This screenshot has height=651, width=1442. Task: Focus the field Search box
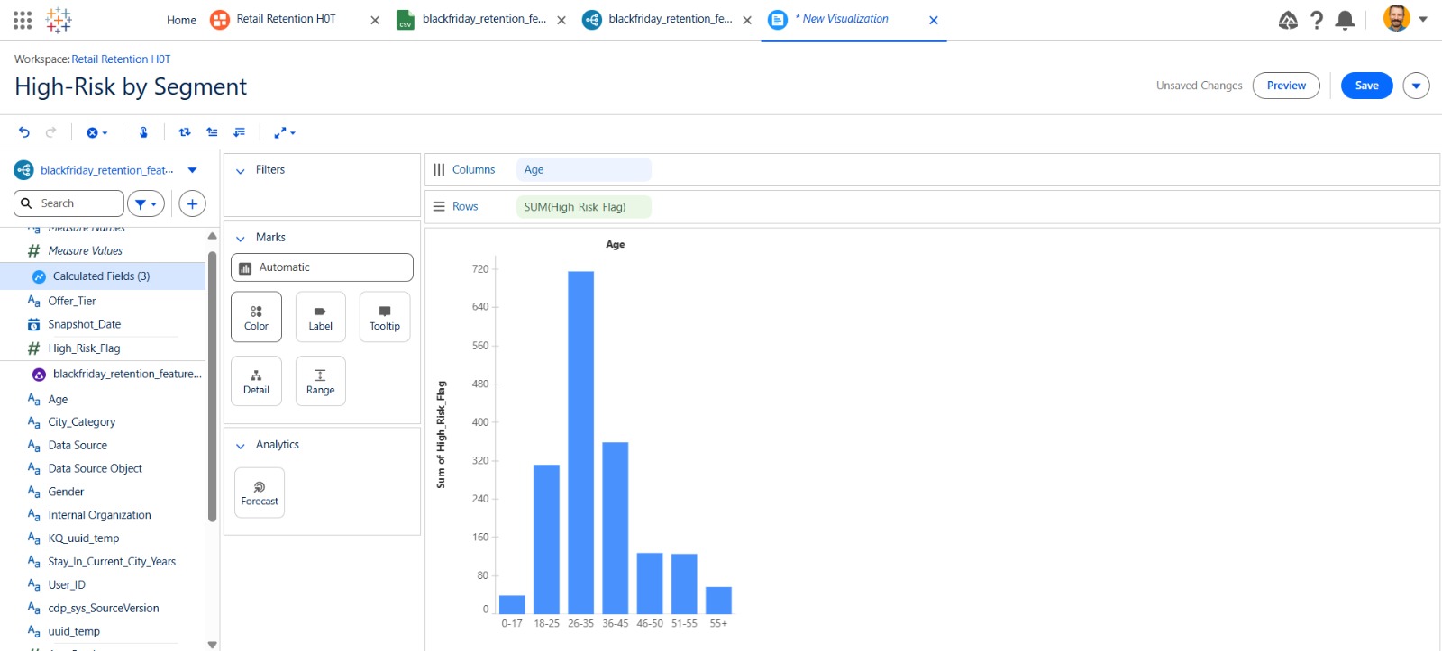[69, 203]
